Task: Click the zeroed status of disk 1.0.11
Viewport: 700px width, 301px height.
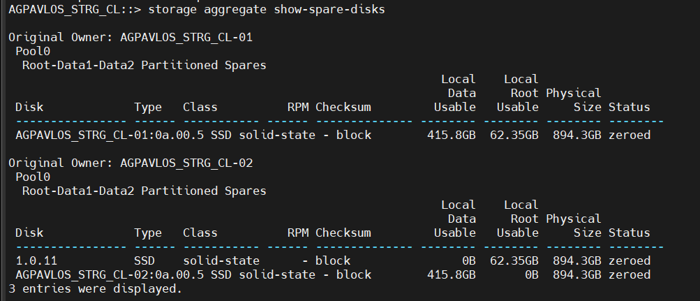Action: click(629, 260)
